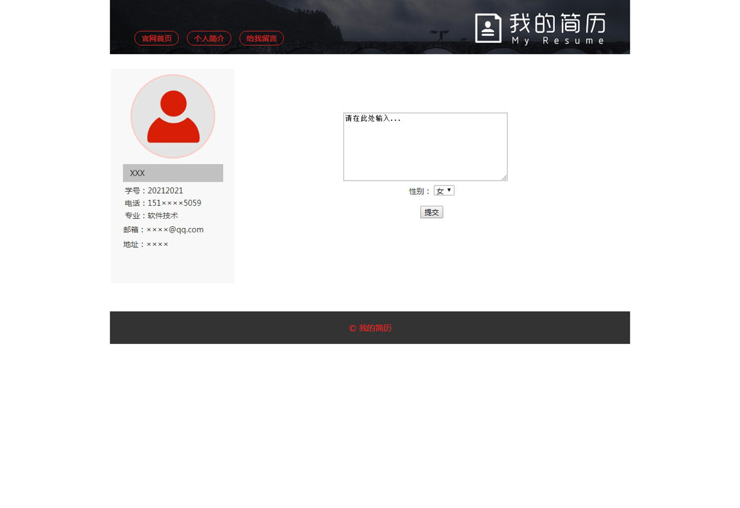The width and height of the screenshot is (740, 508).
Task: Submit the form with 提交 button
Action: 432,212
